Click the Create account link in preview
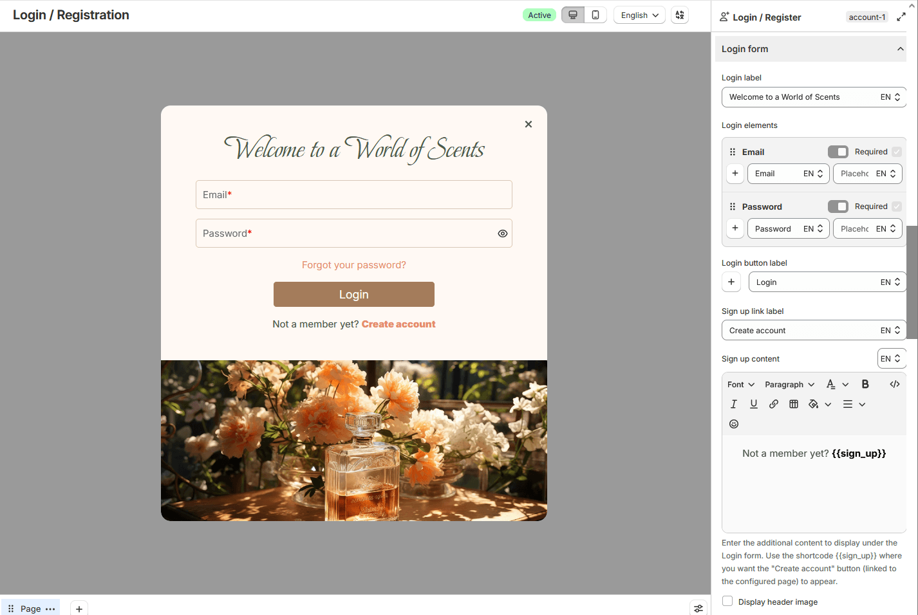Screen dimensions: 918x615 (398, 324)
